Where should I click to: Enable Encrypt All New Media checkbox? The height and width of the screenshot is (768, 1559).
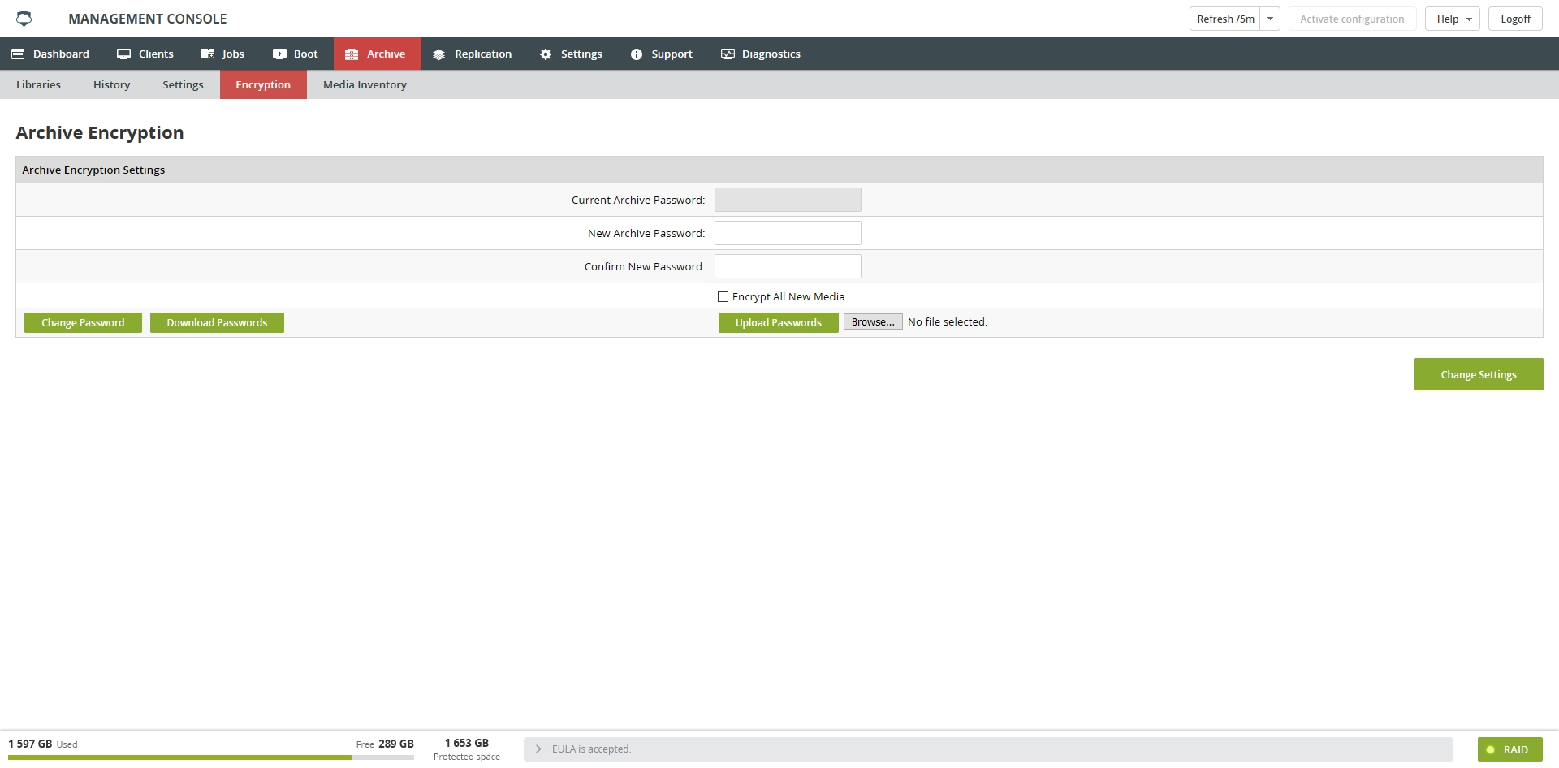(723, 296)
